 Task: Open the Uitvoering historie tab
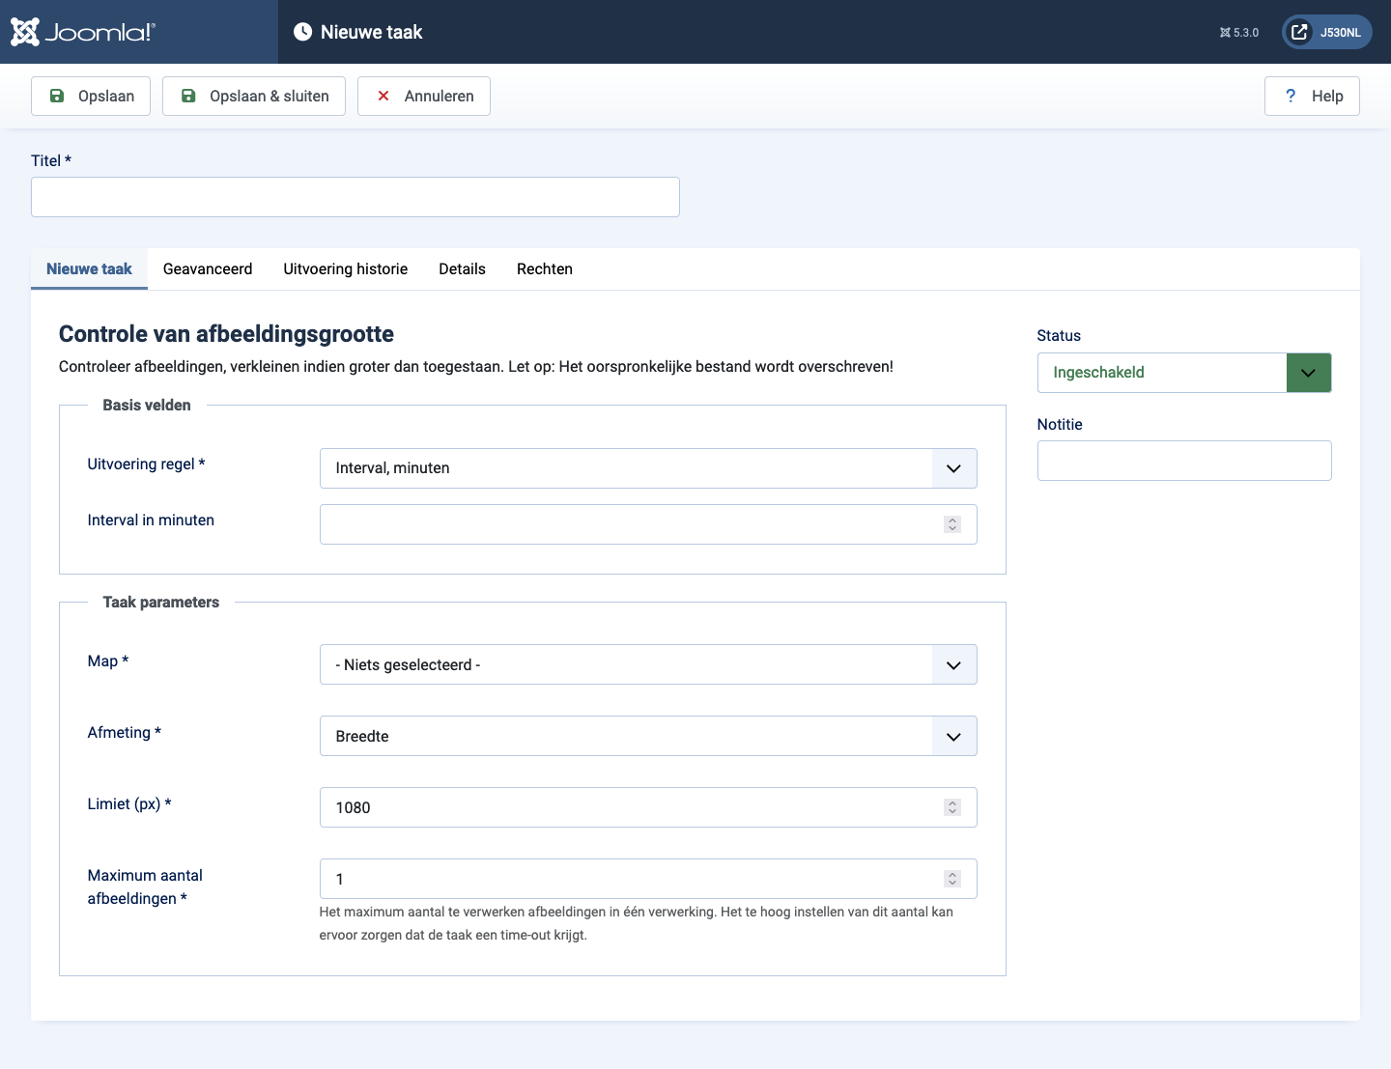click(346, 268)
